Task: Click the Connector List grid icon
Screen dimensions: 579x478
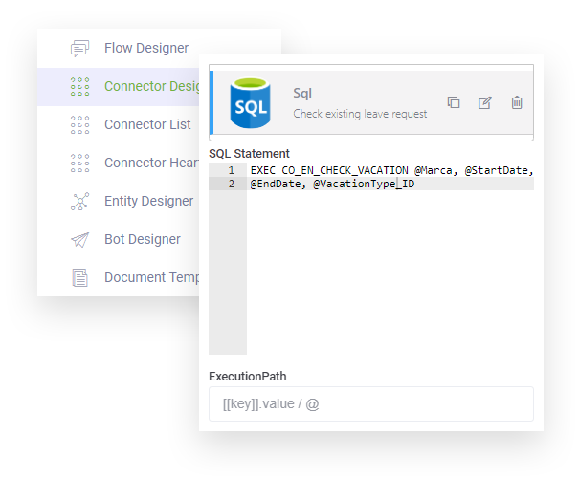Action: pos(79,124)
